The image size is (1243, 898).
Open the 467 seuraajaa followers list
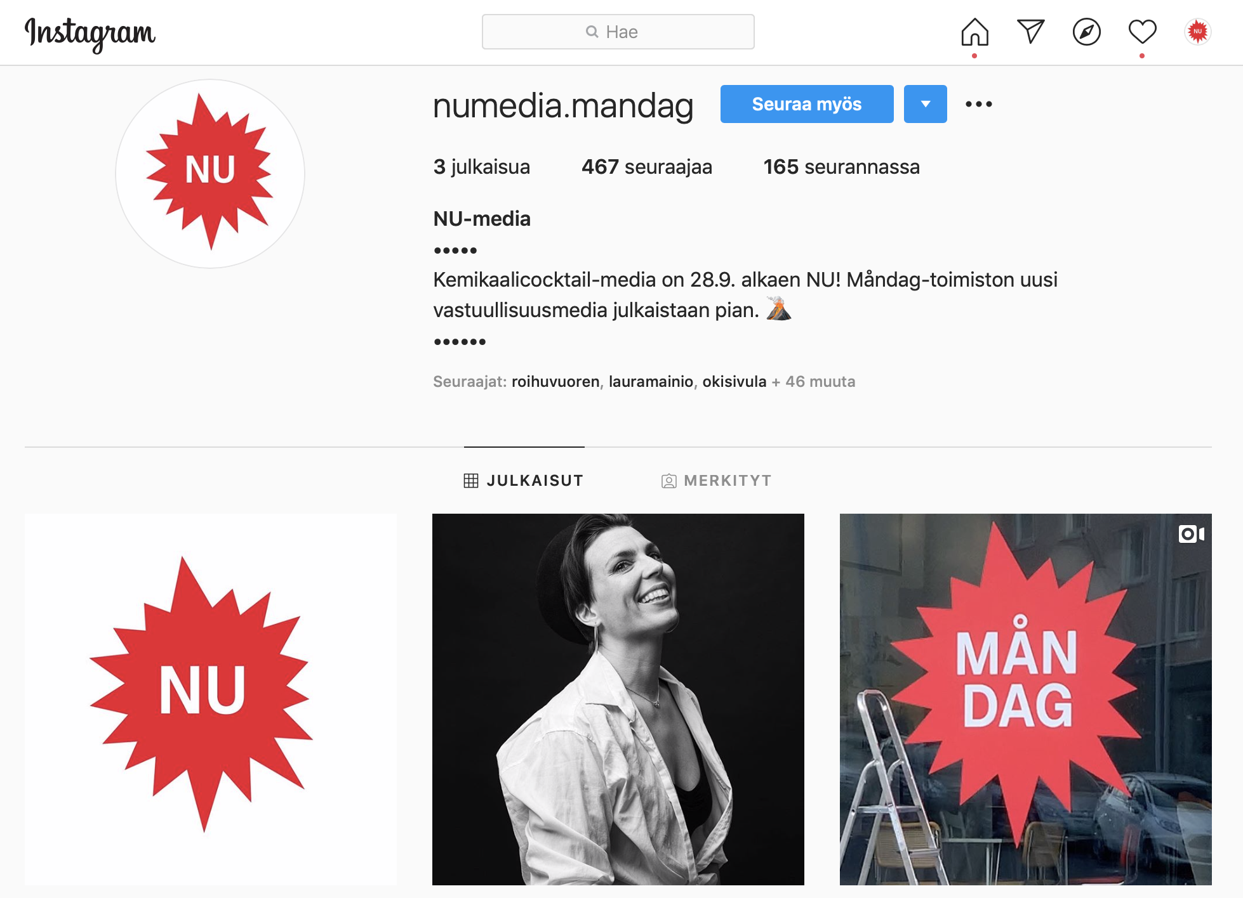[647, 167]
